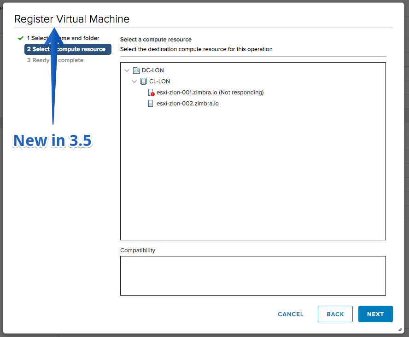Click the DC-LON datacenter icon
409x337 pixels.
(x=136, y=70)
